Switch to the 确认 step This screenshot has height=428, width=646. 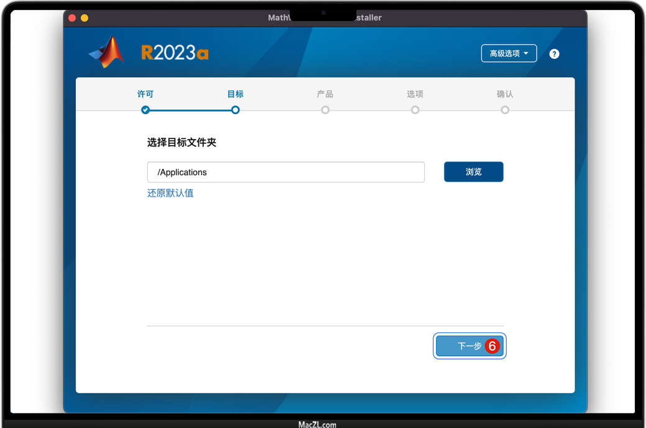(x=504, y=94)
